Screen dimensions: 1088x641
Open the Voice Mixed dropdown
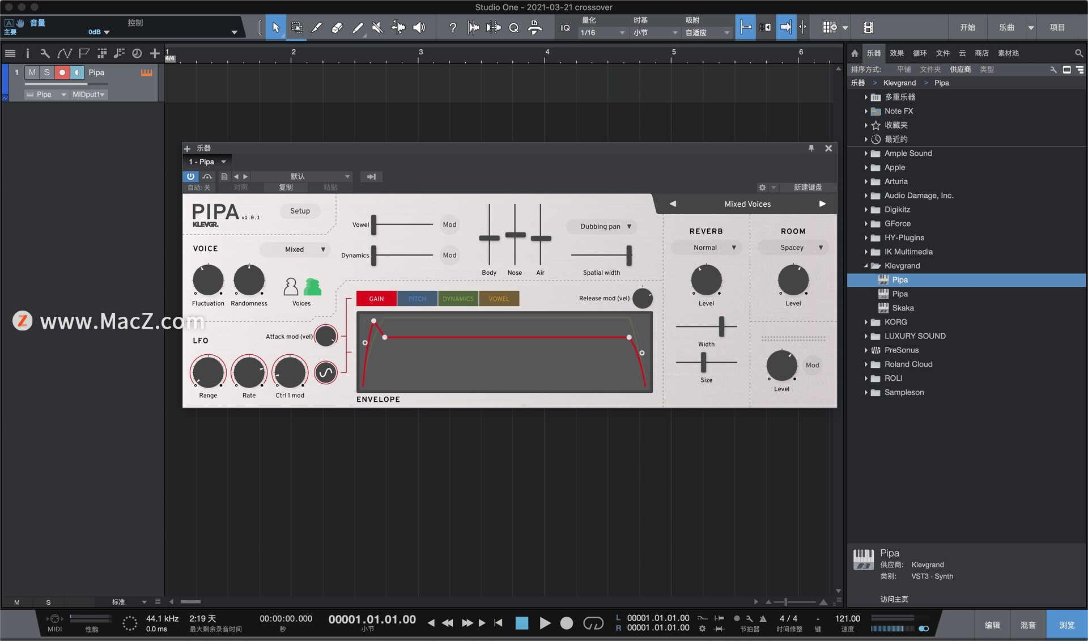pos(295,249)
